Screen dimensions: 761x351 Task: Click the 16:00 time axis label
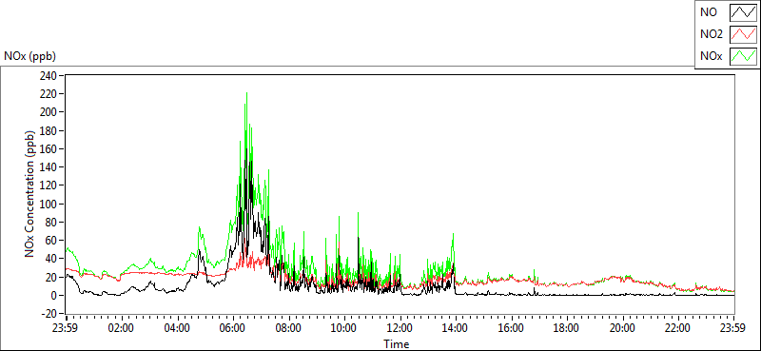pos(512,327)
